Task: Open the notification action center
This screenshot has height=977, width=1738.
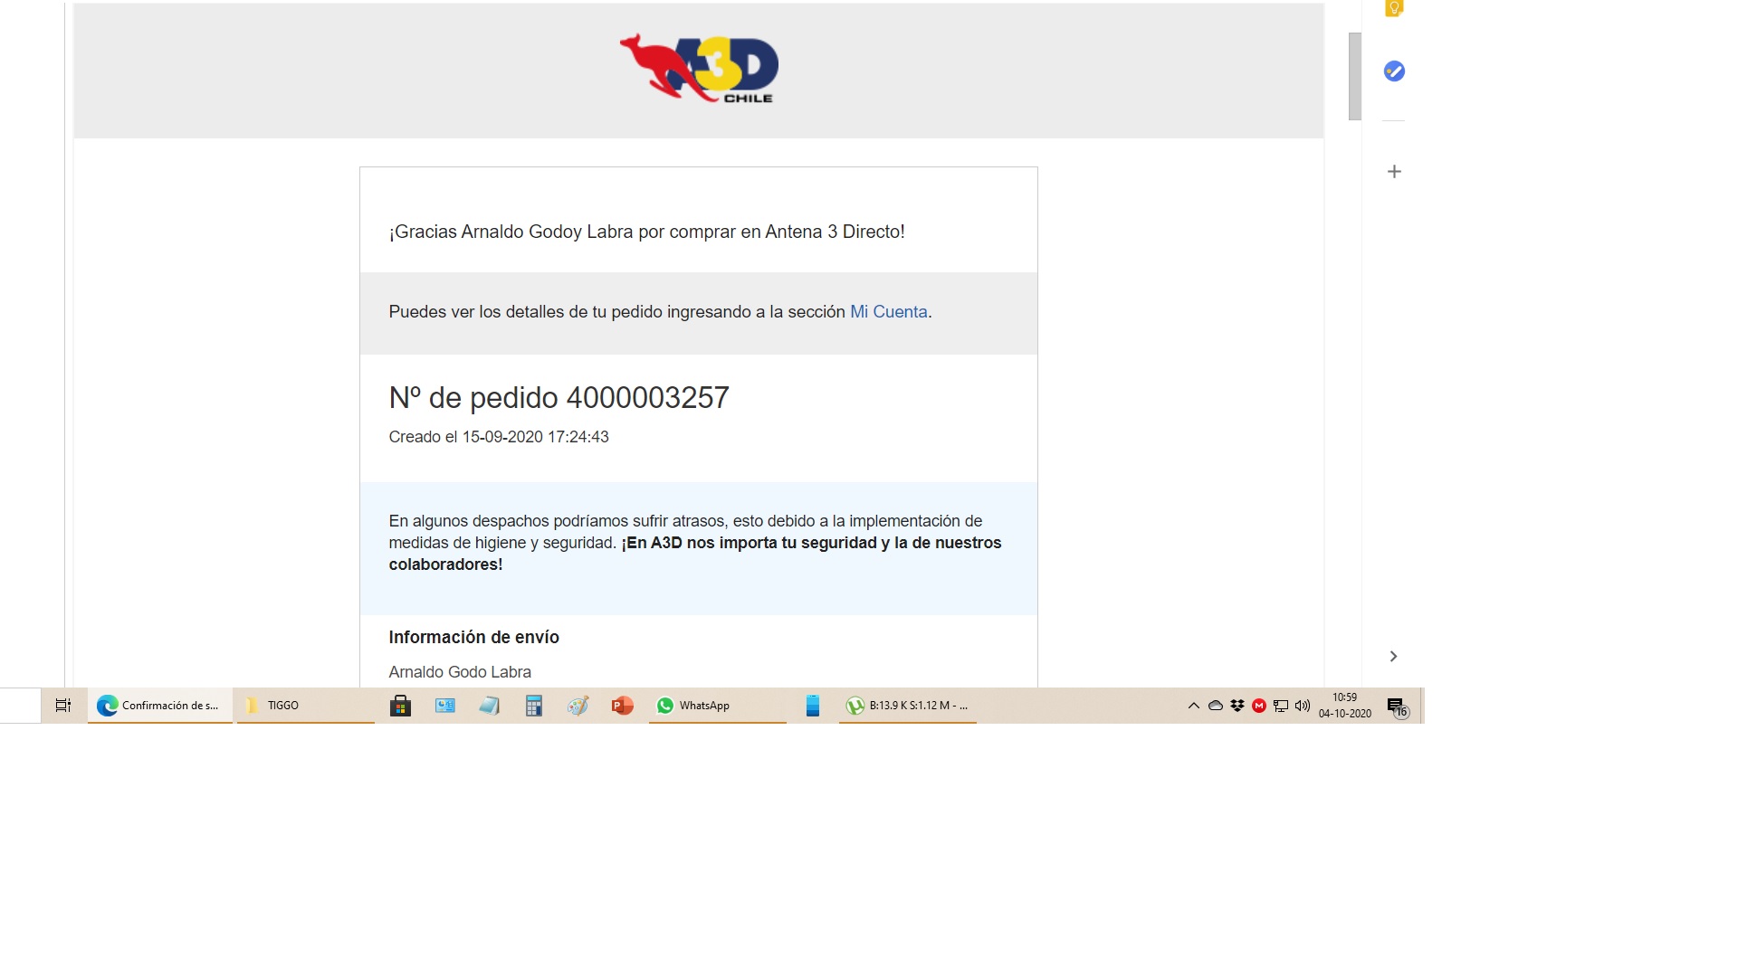Action: [1397, 707]
